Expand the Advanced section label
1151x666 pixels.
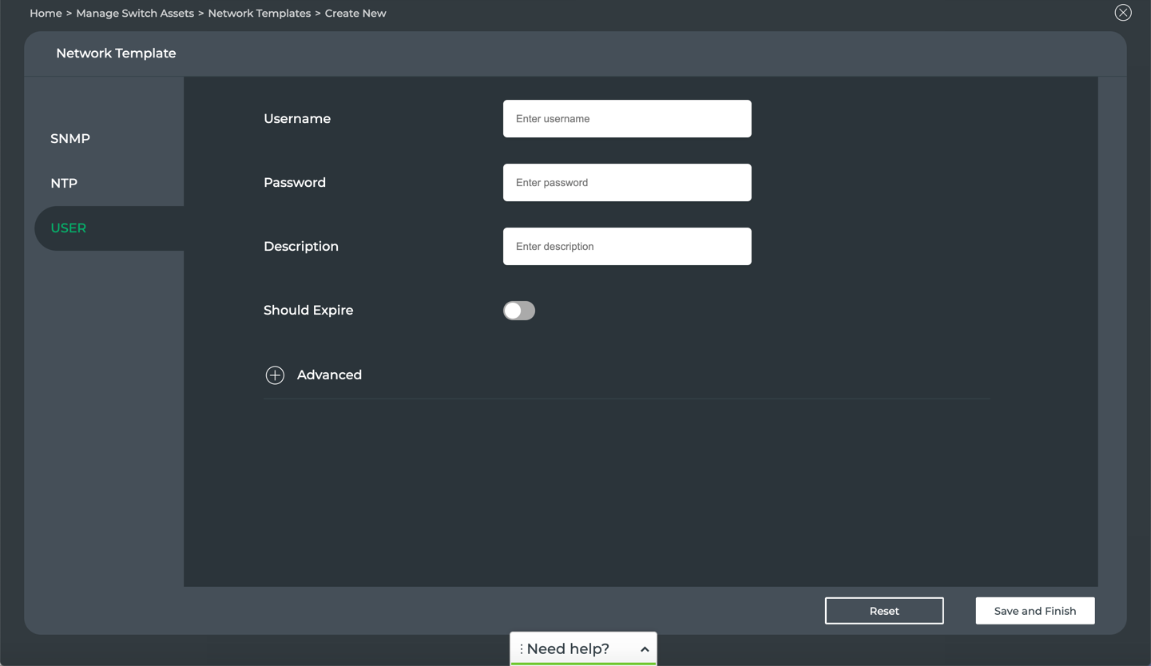click(329, 375)
